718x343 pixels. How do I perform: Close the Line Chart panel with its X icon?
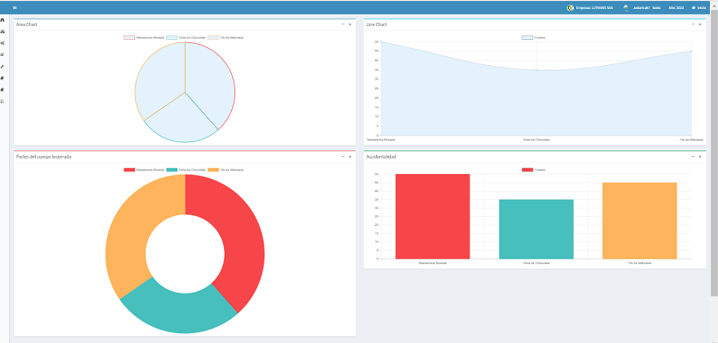point(700,24)
